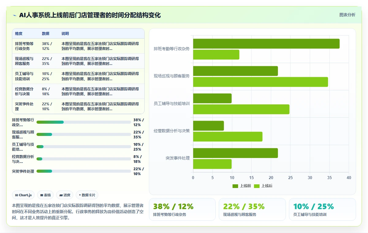
Task: Select table row 员工辅导与技能培训
Action: [78, 76]
